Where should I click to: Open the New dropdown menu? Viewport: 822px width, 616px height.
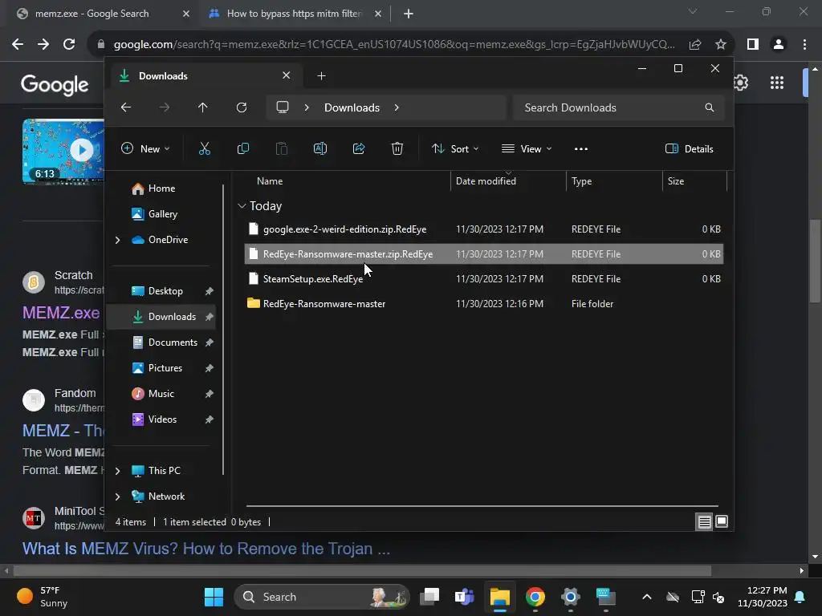pos(145,148)
